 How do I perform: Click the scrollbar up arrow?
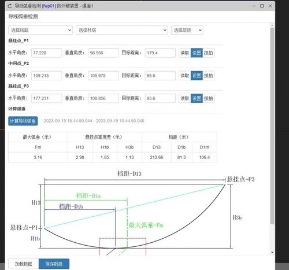tap(272, 25)
